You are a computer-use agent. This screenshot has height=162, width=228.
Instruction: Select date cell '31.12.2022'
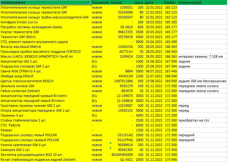pos(153,160)
